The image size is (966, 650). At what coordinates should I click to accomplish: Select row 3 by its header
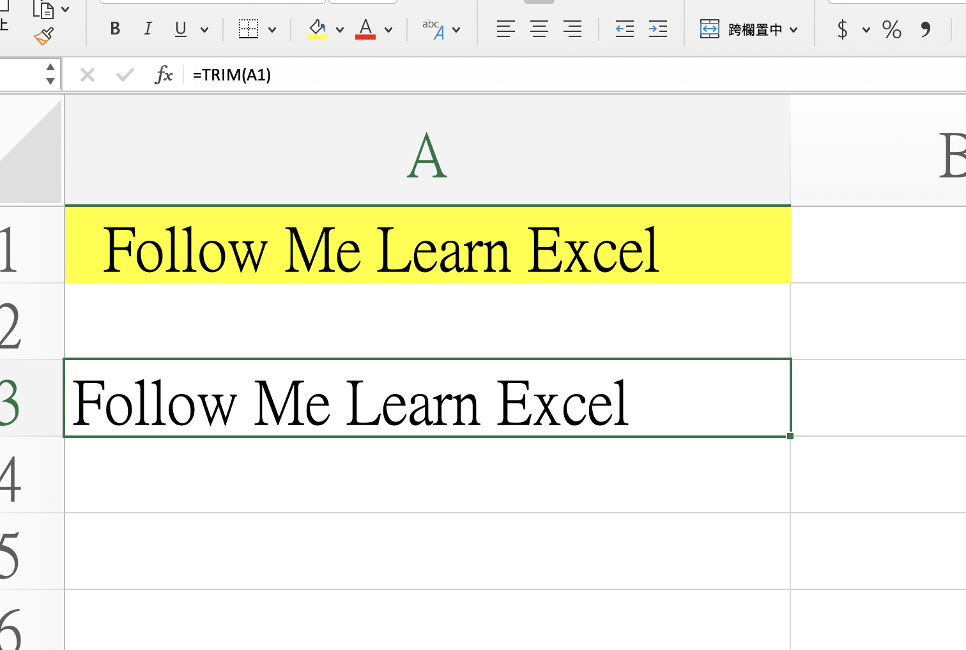[32, 398]
